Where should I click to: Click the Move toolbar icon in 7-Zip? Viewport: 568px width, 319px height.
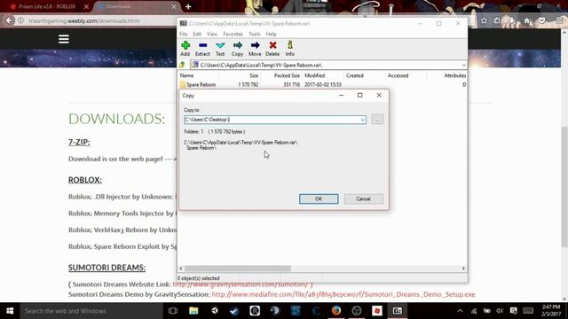tap(255, 49)
